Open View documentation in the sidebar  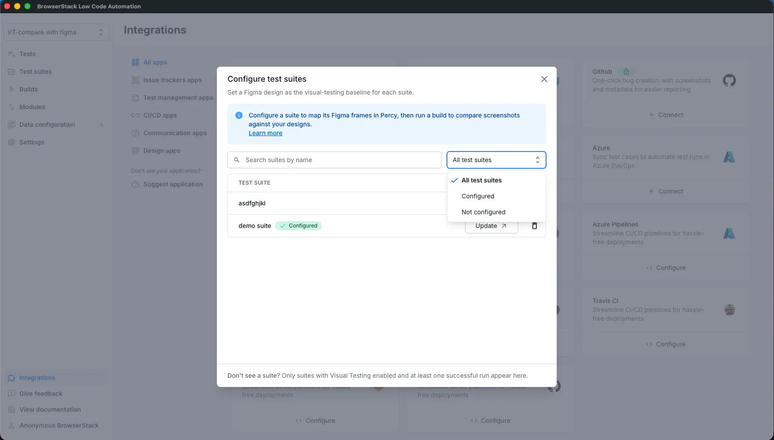50,410
